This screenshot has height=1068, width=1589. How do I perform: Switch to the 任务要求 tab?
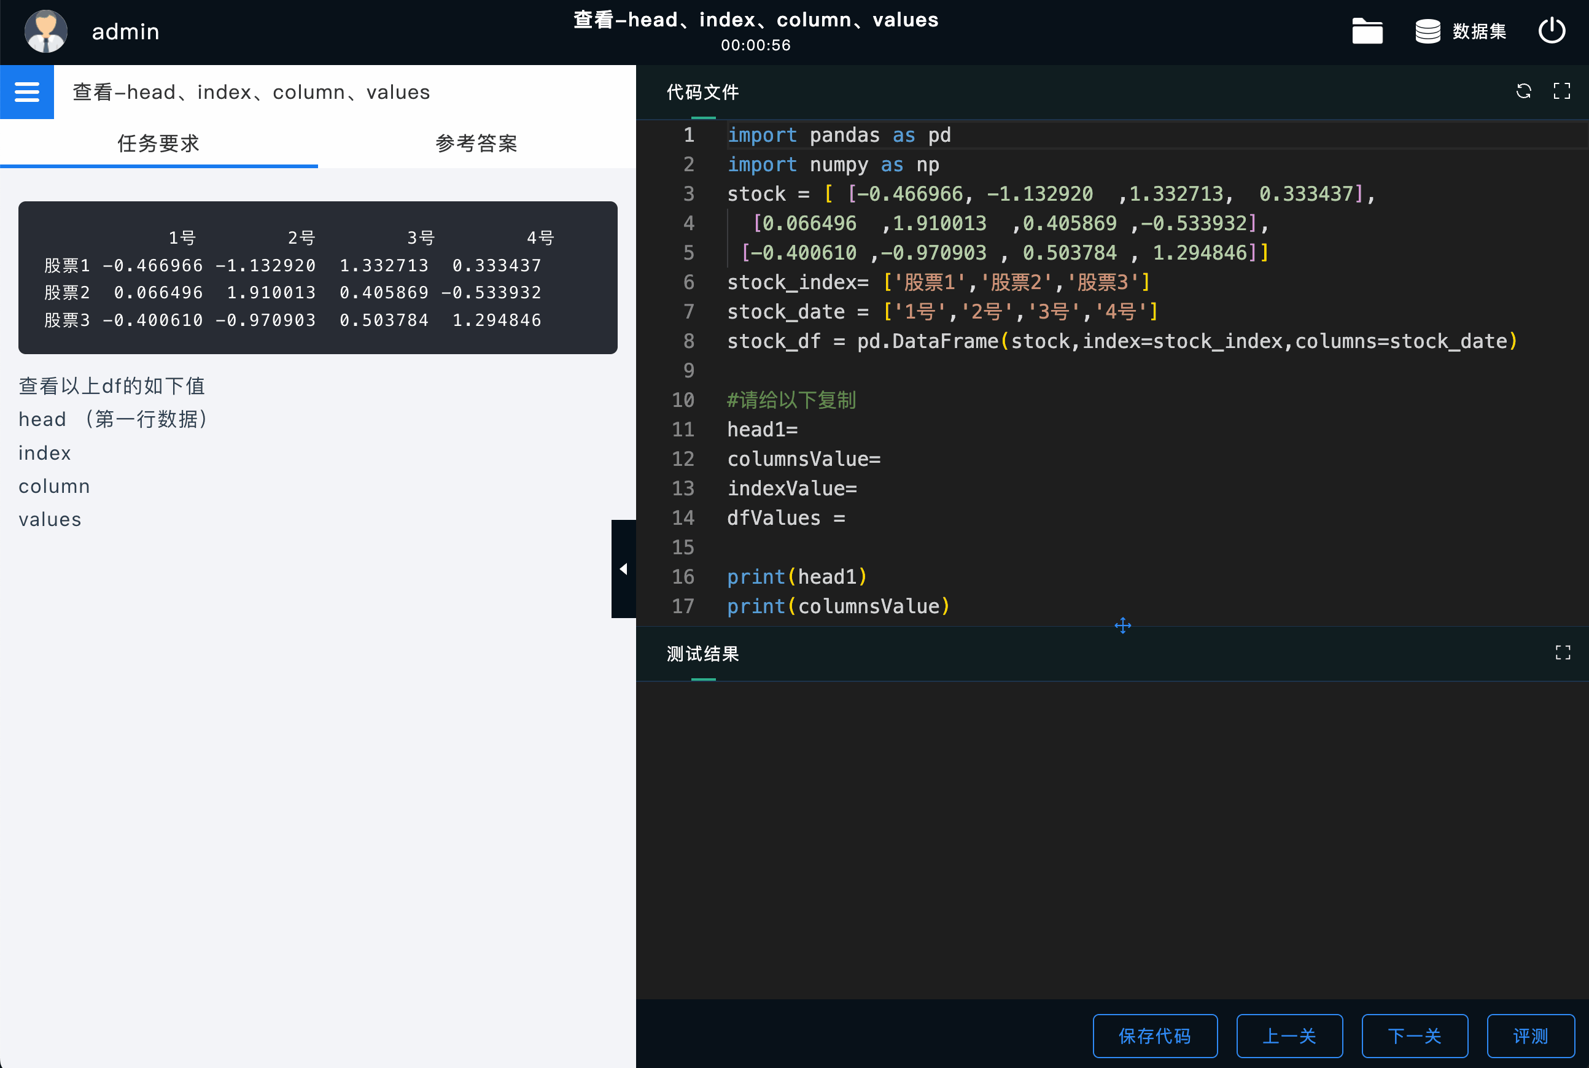pyautogui.click(x=159, y=143)
